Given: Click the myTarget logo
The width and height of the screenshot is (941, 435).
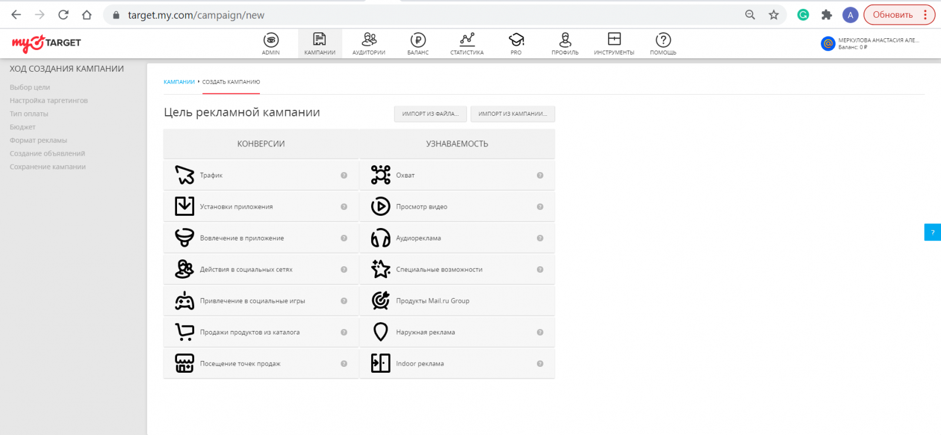Looking at the screenshot, I should pyautogui.click(x=46, y=43).
